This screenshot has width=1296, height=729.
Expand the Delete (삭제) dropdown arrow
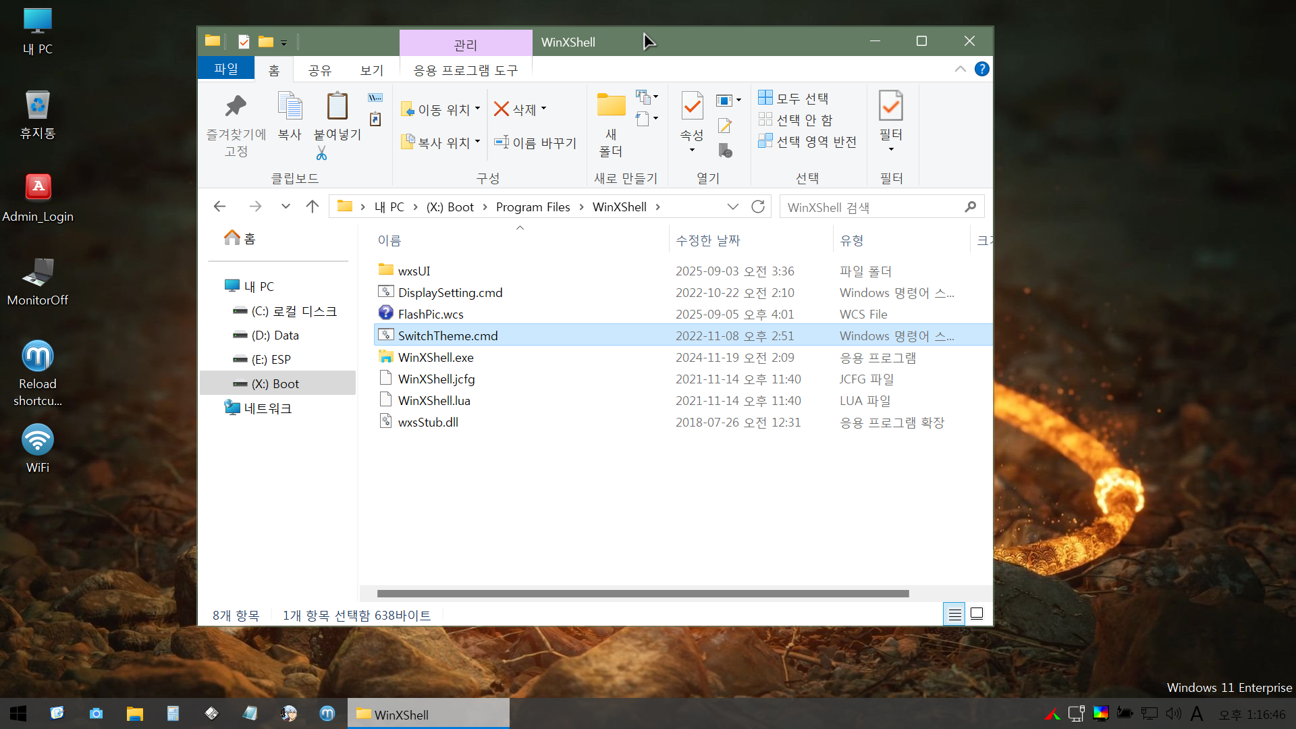(x=543, y=109)
